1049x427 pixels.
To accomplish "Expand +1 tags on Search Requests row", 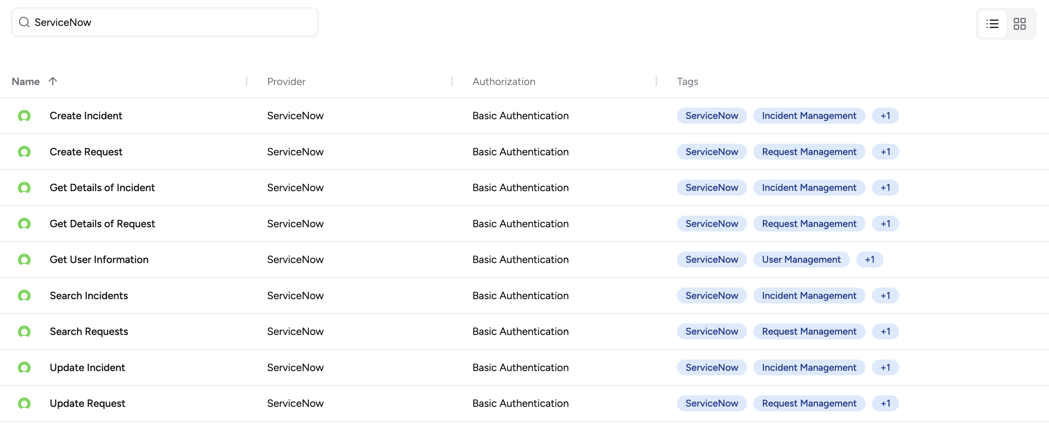I will point(885,331).
